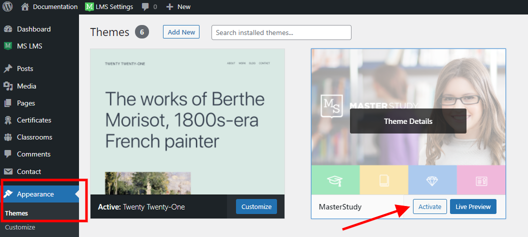
Task: Open Dashboard from the sidebar
Action: click(33, 29)
